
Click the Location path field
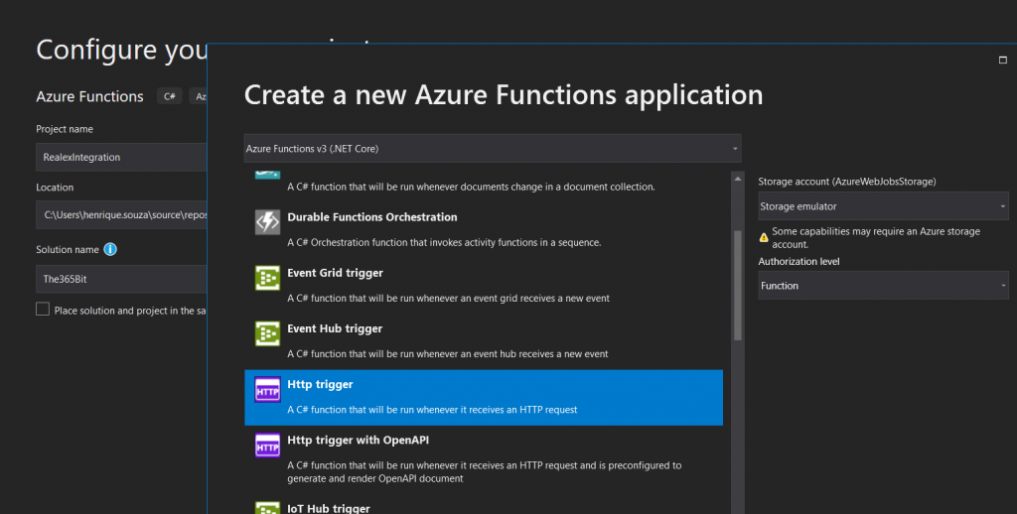tap(121, 214)
